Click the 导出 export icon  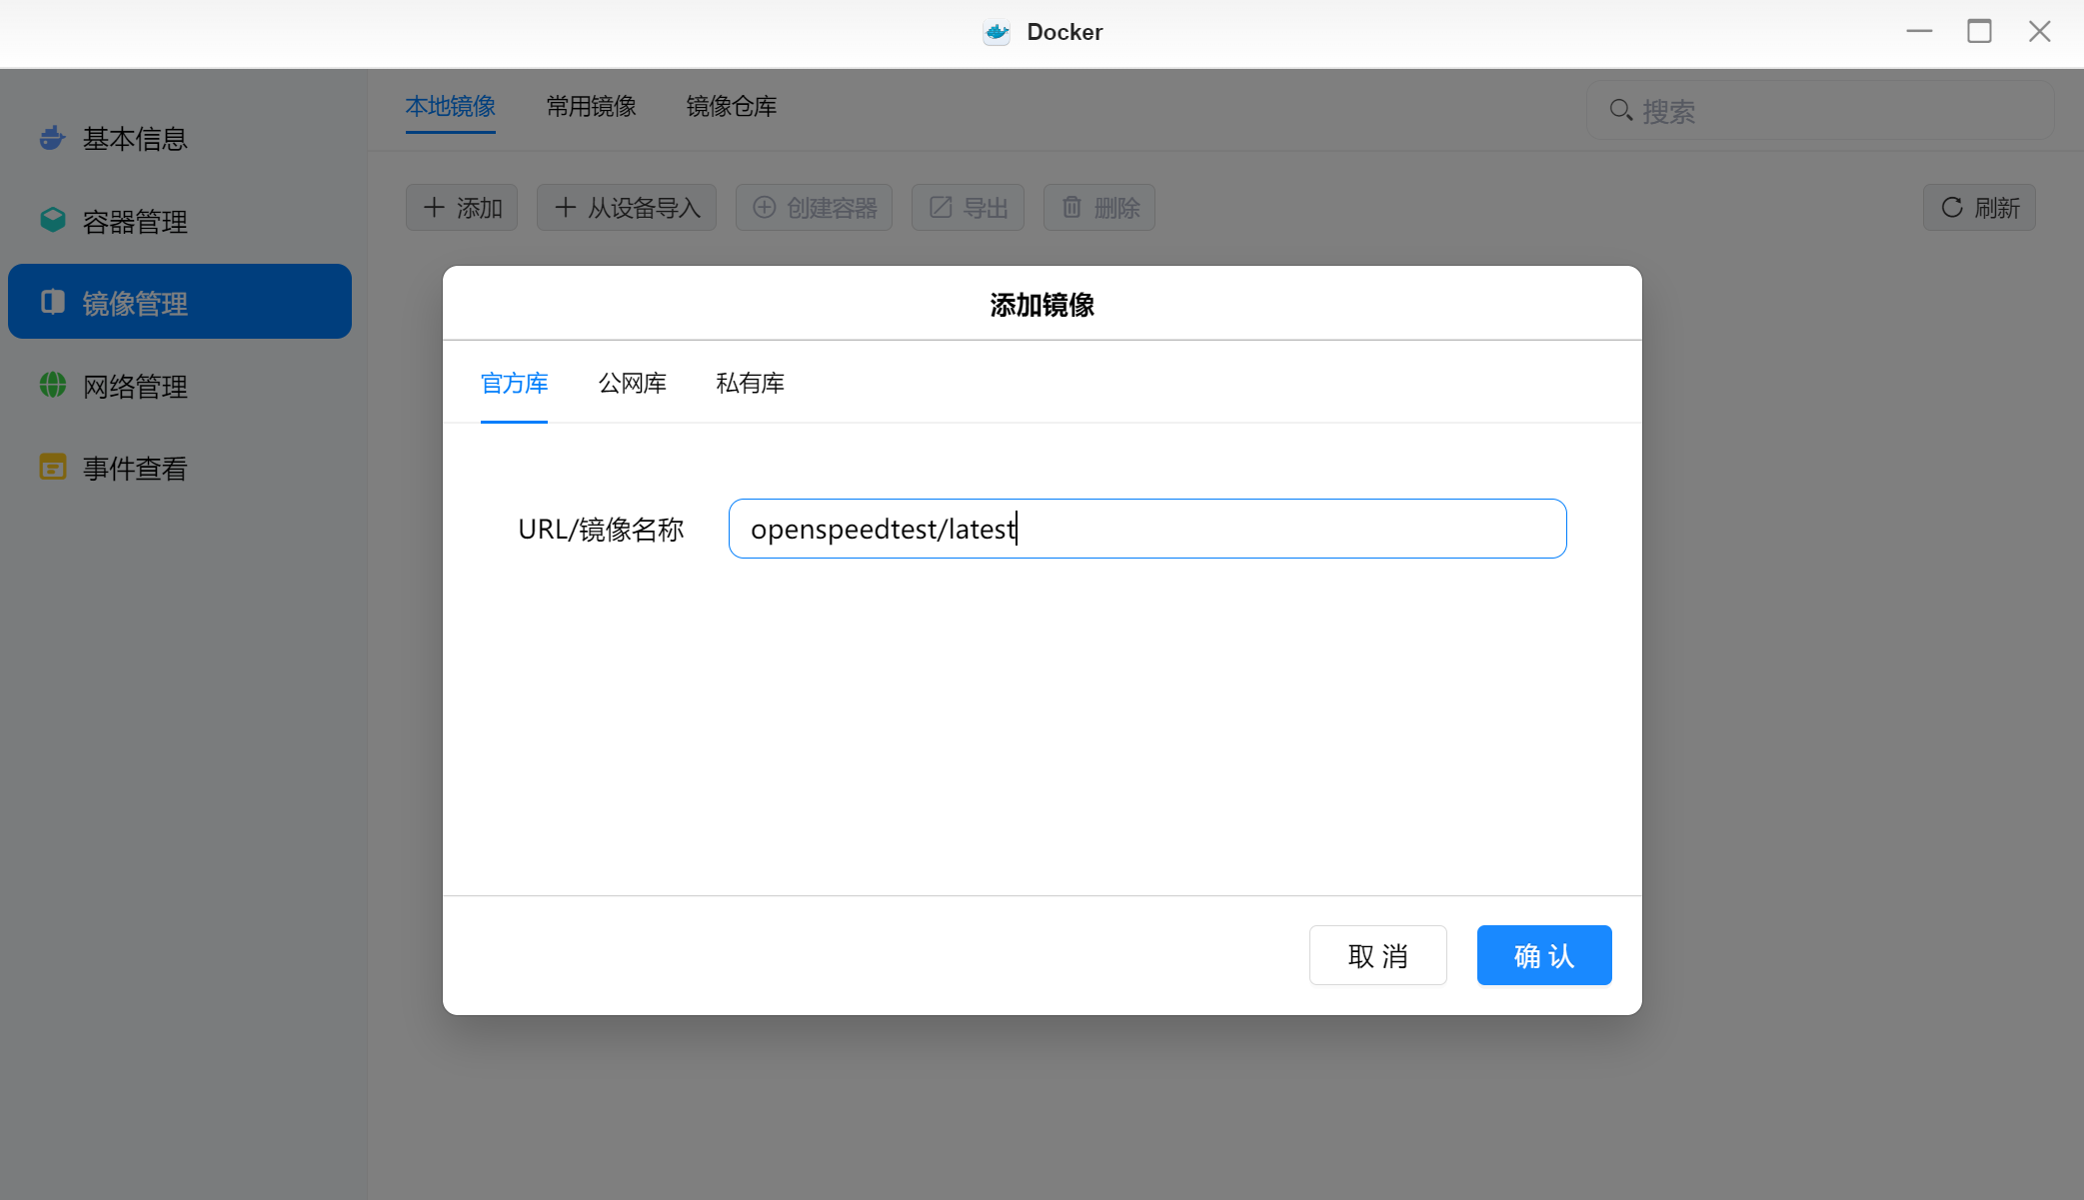point(940,207)
